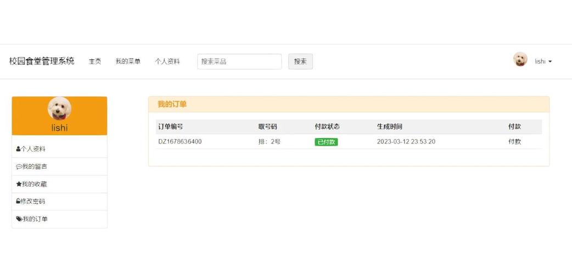Viewport: 572px width, 274px height.
Task: Click the large dog avatar in sidebar
Action: tap(59, 109)
